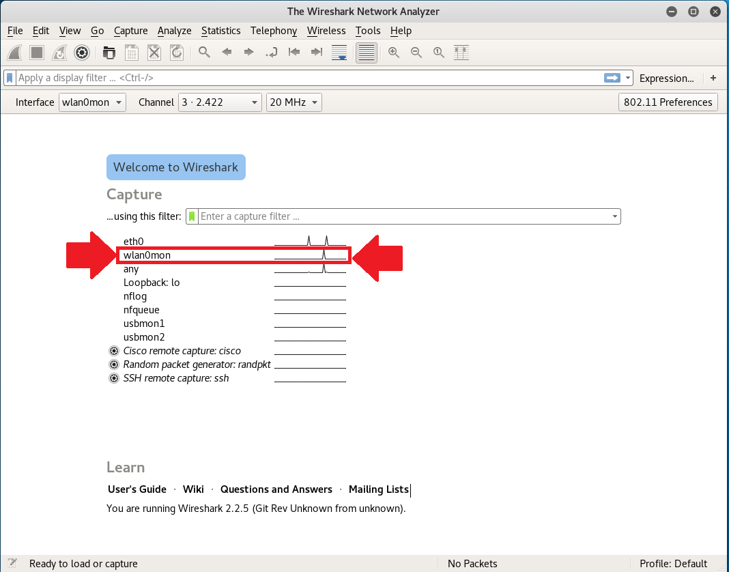
Task: Click the Expression... button
Action: tap(666, 78)
